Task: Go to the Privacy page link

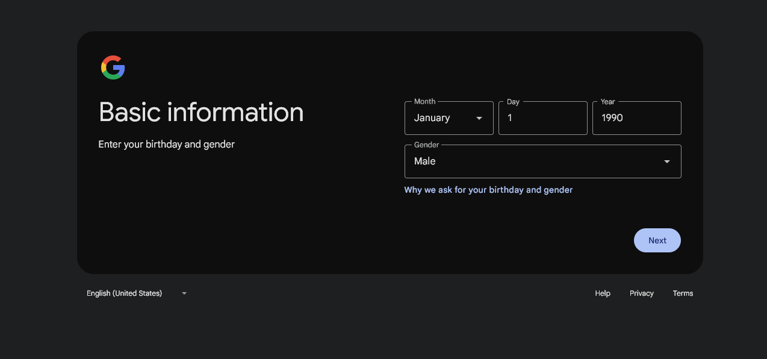Action: pos(641,293)
